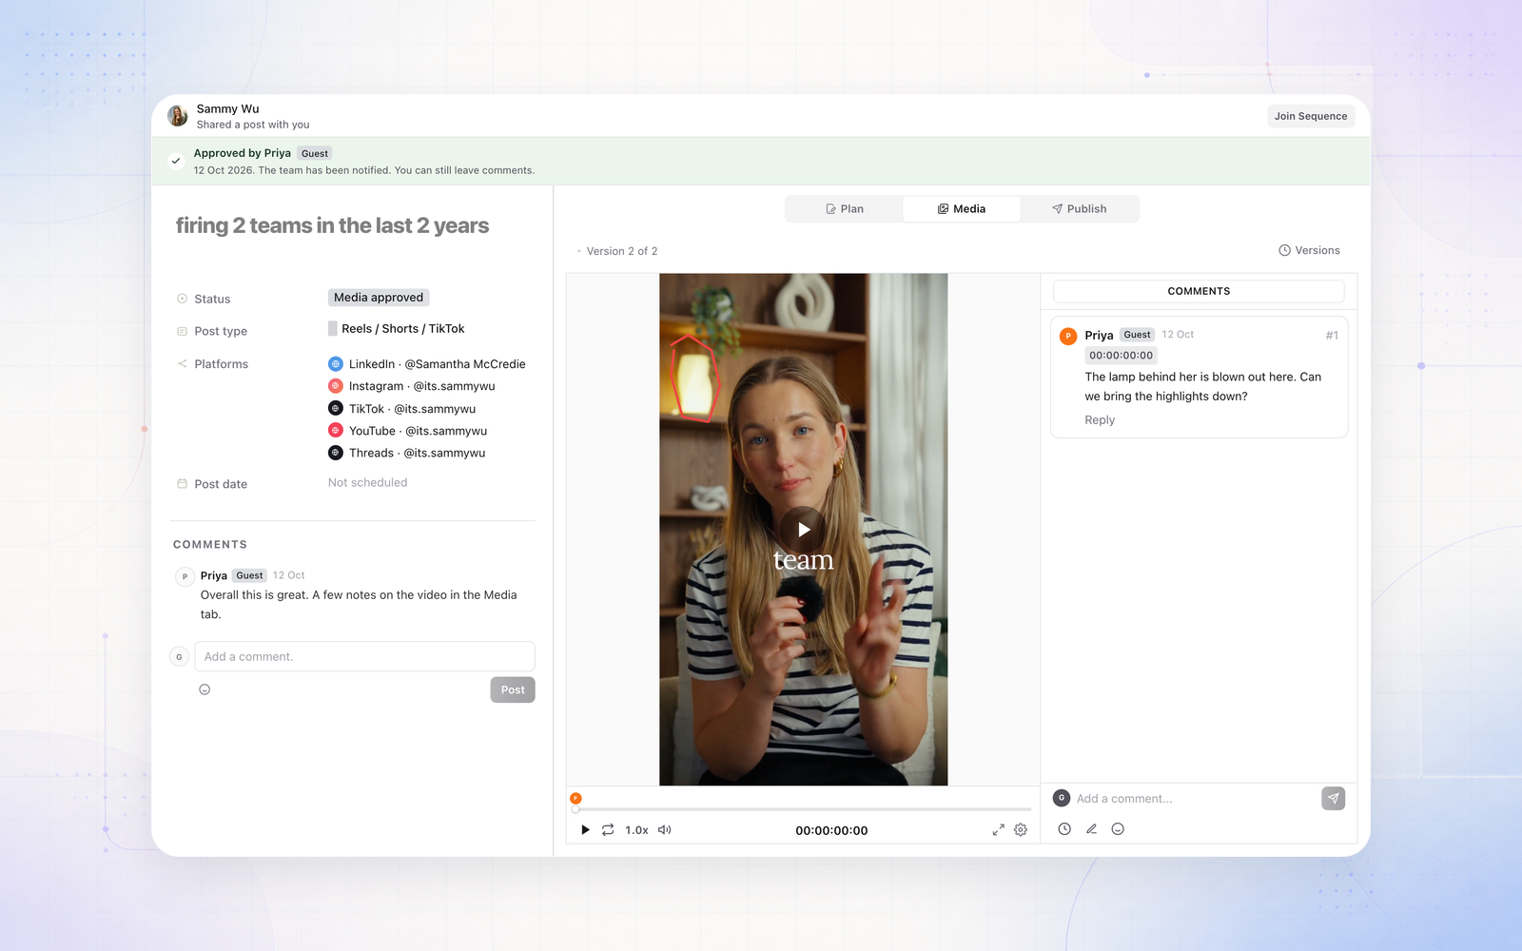The image size is (1522, 951).
Task: Click the large play overlay on video
Action: tap(804, 530)
